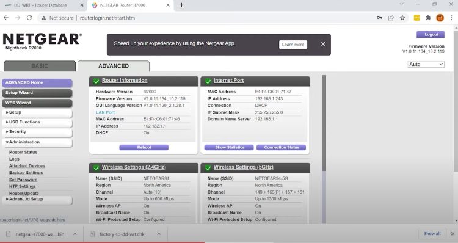
Task: Reload the router page
Action: coord(29,18)
